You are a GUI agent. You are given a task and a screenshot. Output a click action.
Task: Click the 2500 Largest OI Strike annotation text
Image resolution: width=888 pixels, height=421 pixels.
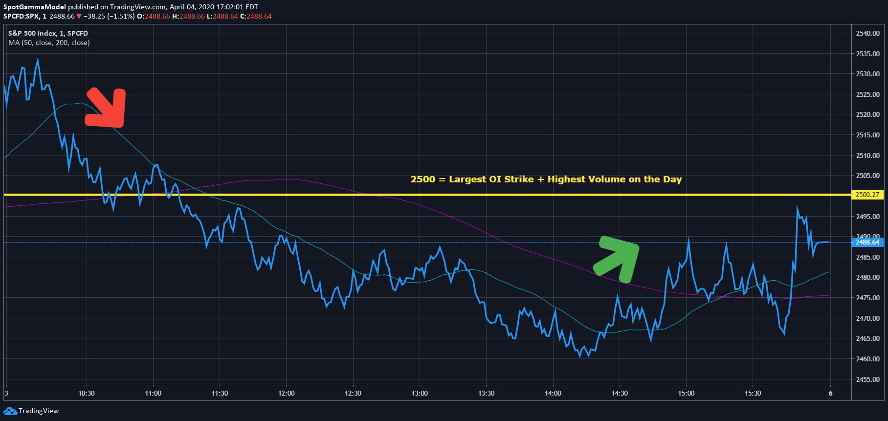click(546, 179)
